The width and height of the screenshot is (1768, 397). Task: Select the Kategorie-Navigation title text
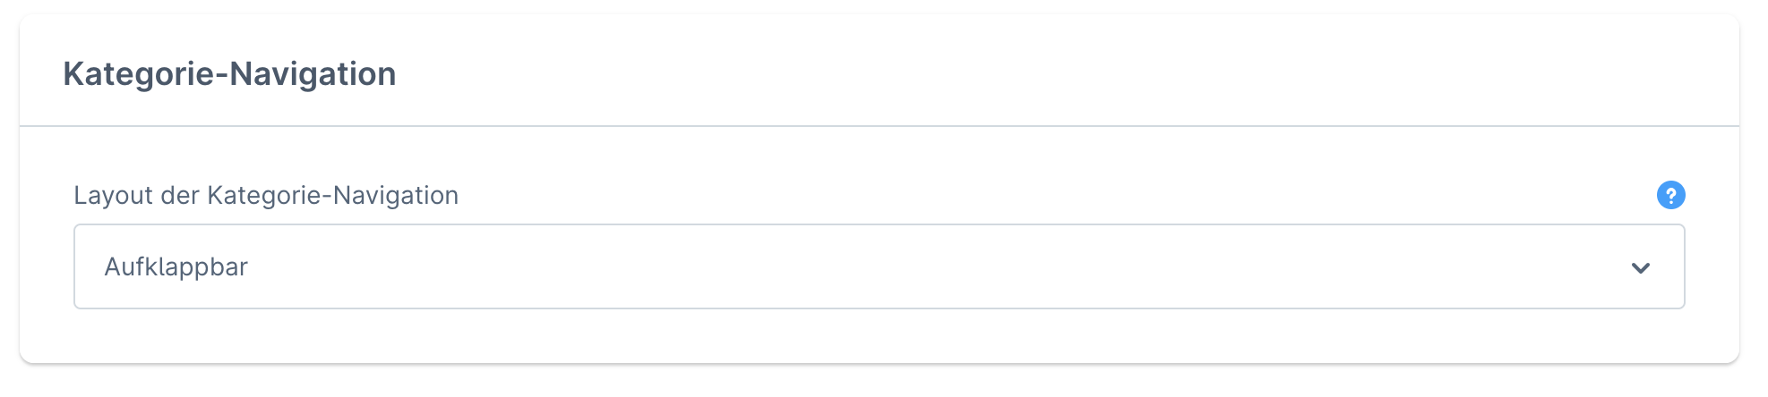pyautogui.click(x=229, y=73)
